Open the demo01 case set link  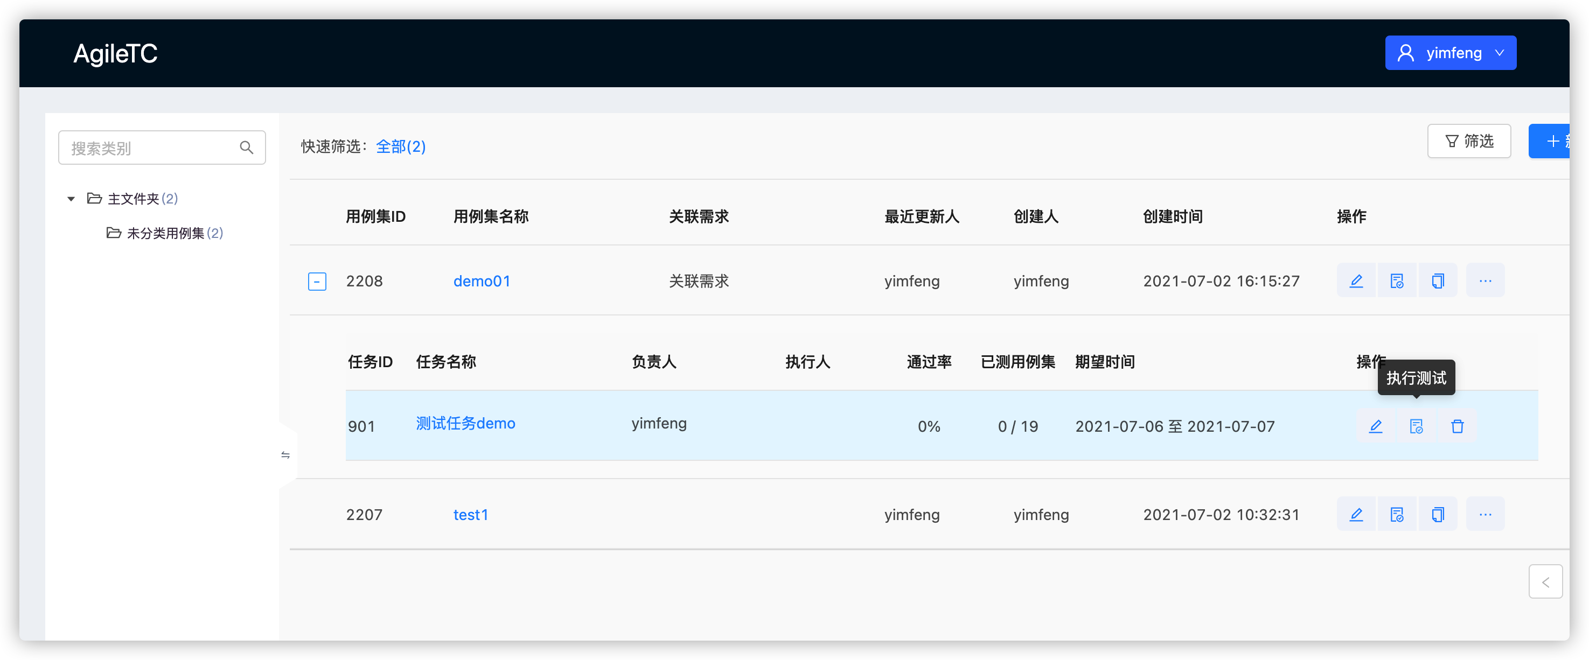482,282
